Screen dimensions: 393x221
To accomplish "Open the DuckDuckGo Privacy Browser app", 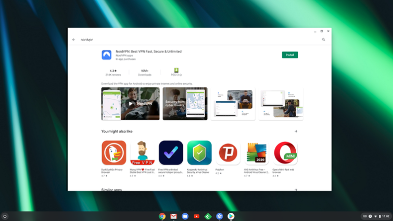I will [x=113, y=153].
